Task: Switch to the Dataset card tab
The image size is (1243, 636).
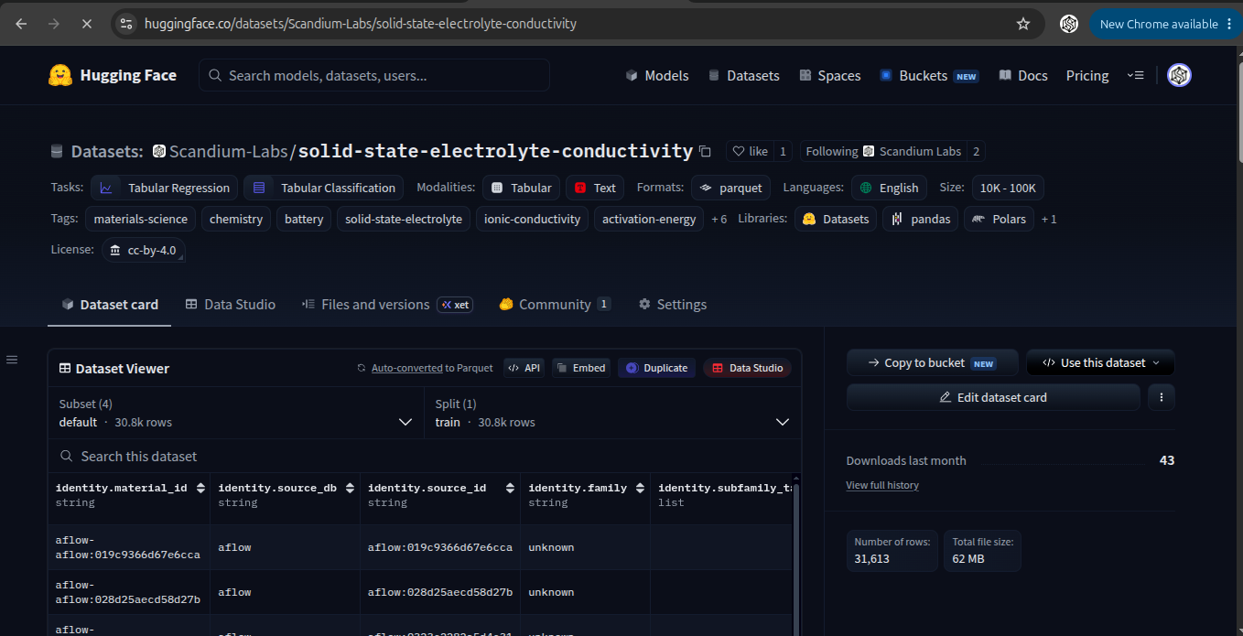Action: pyautogui.click(x=110, y=305)
